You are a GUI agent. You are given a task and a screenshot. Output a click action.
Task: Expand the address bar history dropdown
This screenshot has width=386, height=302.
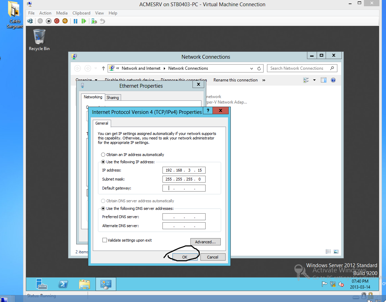[251, 68]
